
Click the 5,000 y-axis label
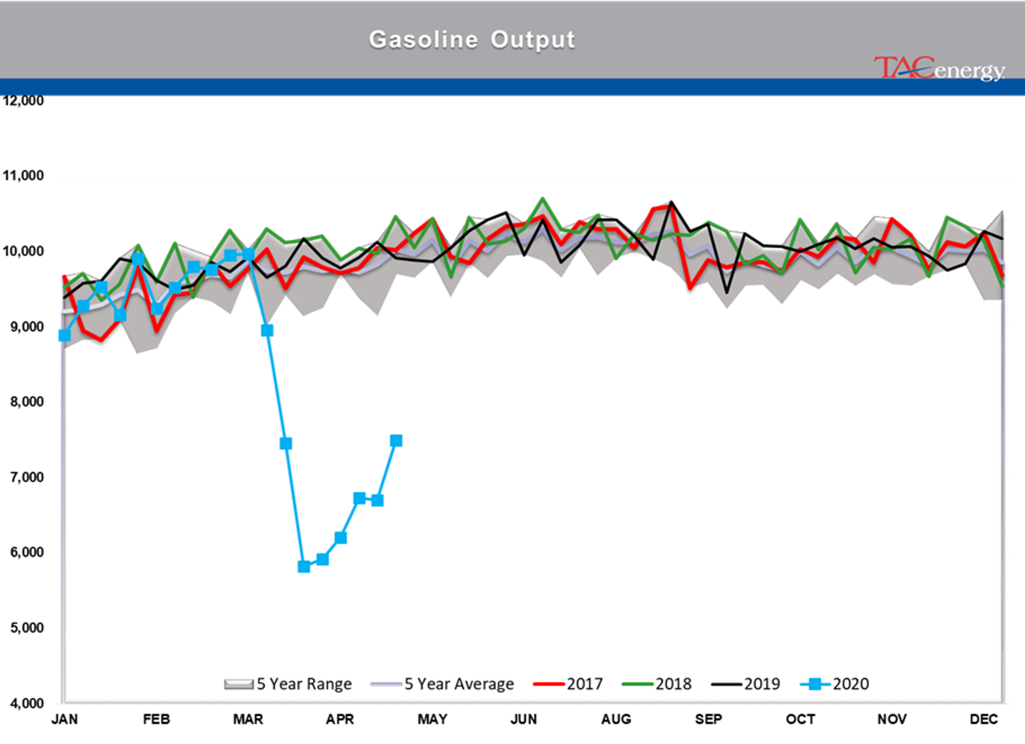click(x=27, y=627)
